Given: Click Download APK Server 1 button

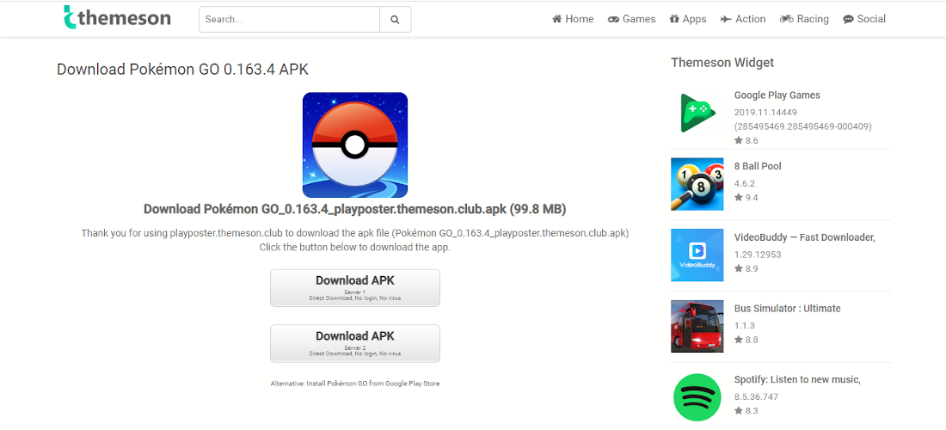Looking at the screenshot, I should (354, 288).
